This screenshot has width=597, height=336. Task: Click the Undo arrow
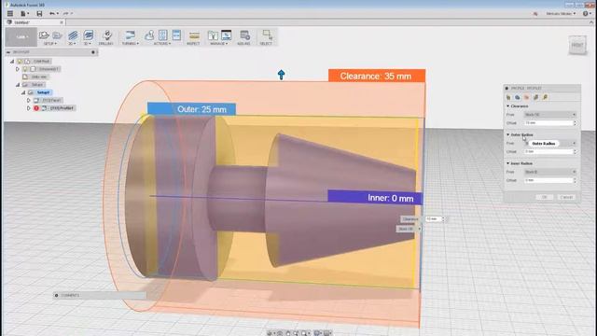point(52,14)
